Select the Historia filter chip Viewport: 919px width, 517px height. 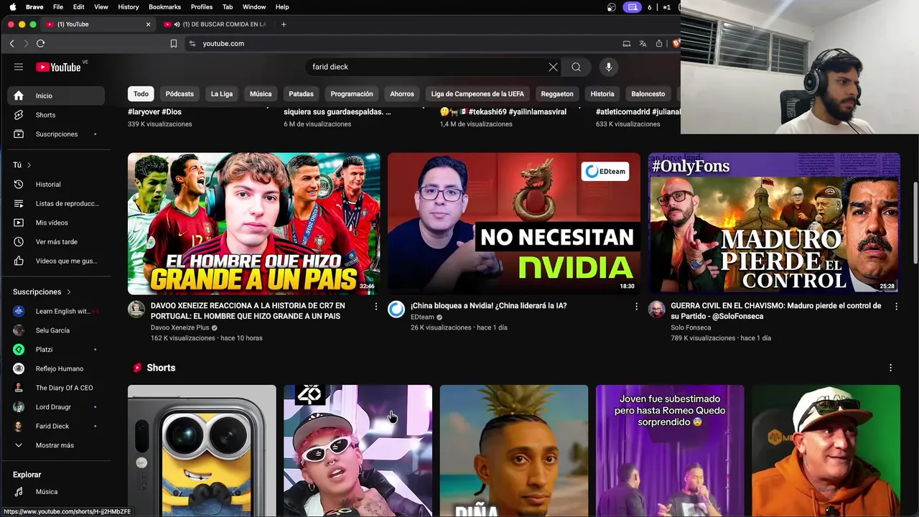[602, 94]
